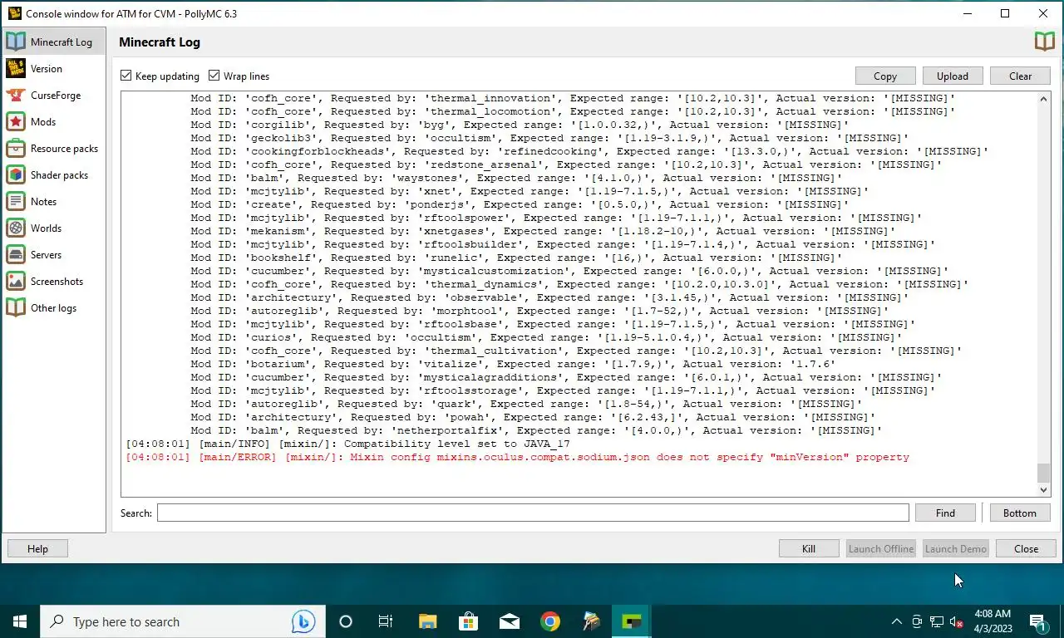
Task: Open the Screenshots picture icon
Action: coord(16,282)
